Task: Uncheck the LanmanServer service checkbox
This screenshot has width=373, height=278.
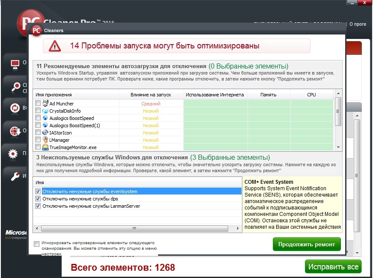Action: (x=38, y=206)
